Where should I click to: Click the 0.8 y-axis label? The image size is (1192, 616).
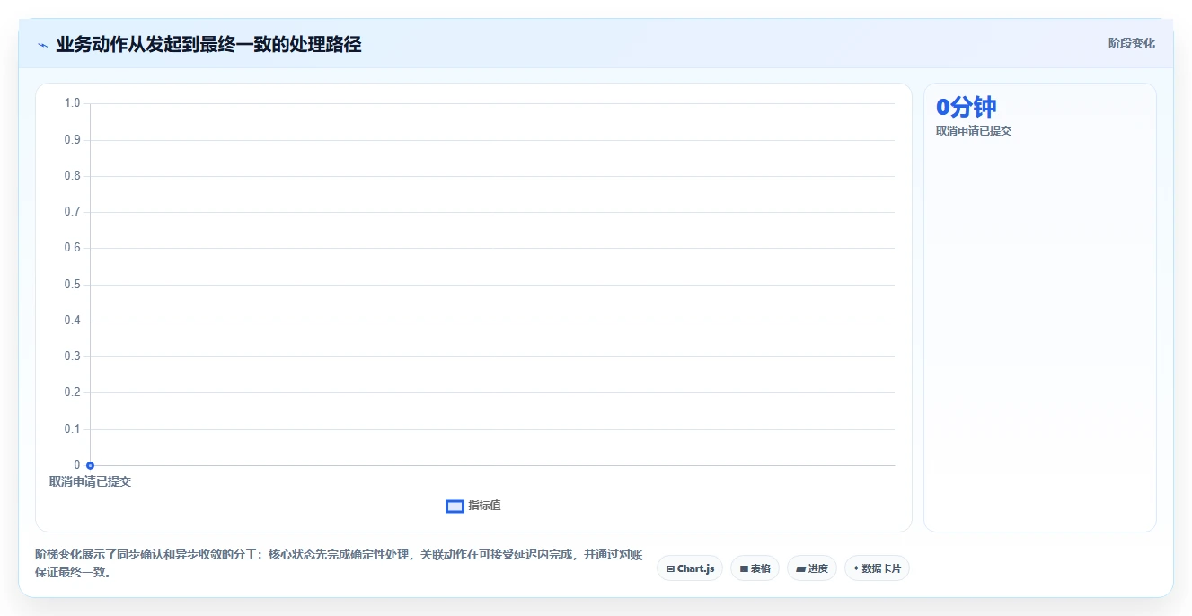(72, 176)
